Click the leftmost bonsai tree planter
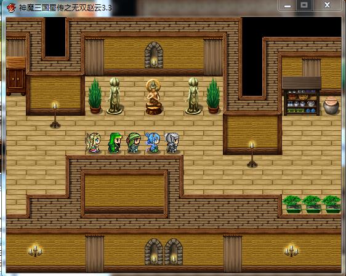The image size is (346, 276). [292, 204]
